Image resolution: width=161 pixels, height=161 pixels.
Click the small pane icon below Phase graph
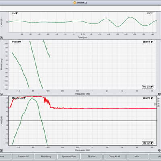tap(1, 94)
